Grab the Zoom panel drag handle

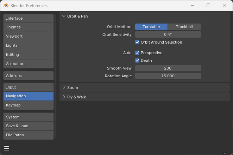[225, 88]
